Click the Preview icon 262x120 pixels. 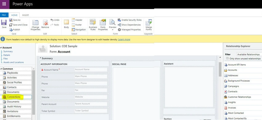click(113, 22)
